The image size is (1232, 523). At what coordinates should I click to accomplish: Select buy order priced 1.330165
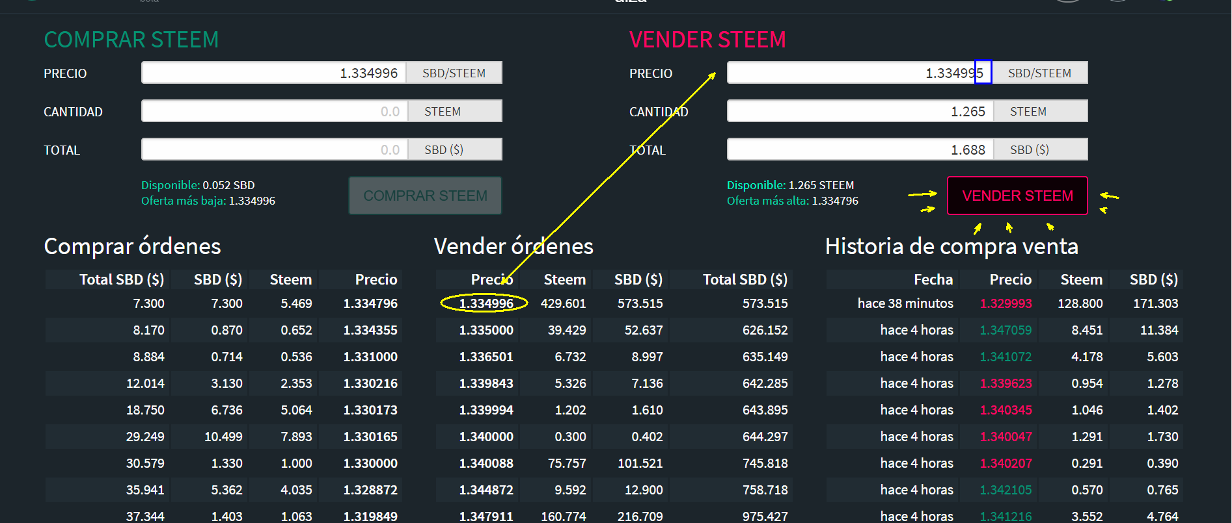tap(224, 437)
